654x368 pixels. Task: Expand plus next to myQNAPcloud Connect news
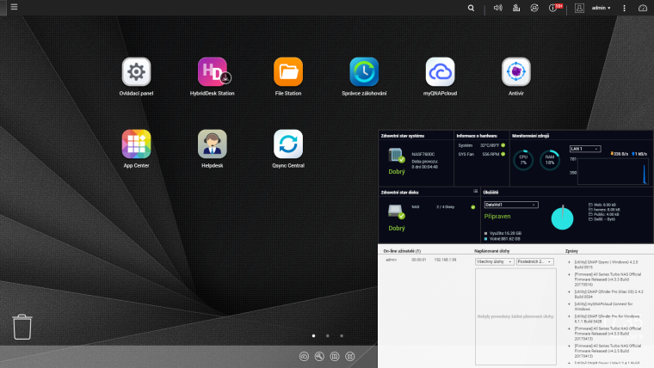click(x=569, y=304)
